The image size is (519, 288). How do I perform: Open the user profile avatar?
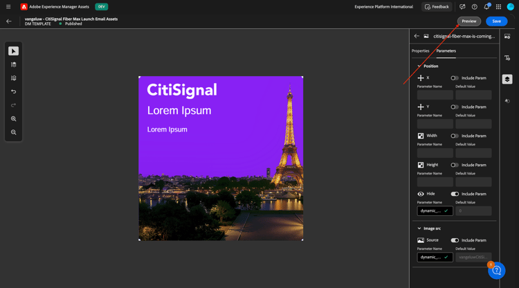(511, 7)
